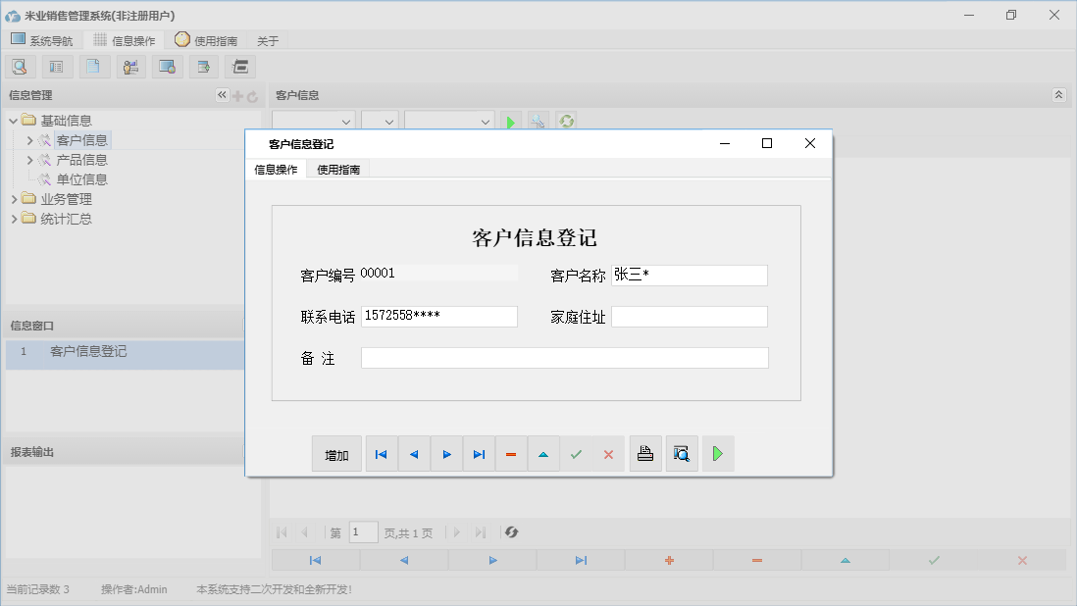Image resolution: width=1077 pixels, height=606 pixels.
Task: Click the refresh icon in the customer info bar
Action: (x=566, y=121)
